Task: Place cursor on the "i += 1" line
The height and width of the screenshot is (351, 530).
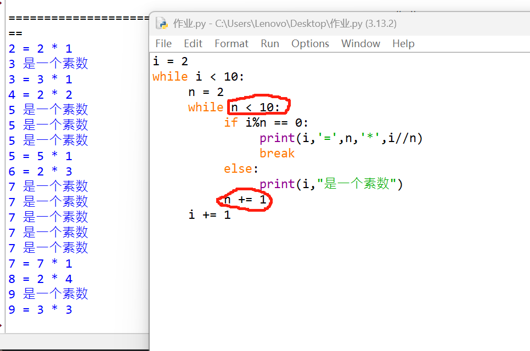Action: [x=209, y=214]
